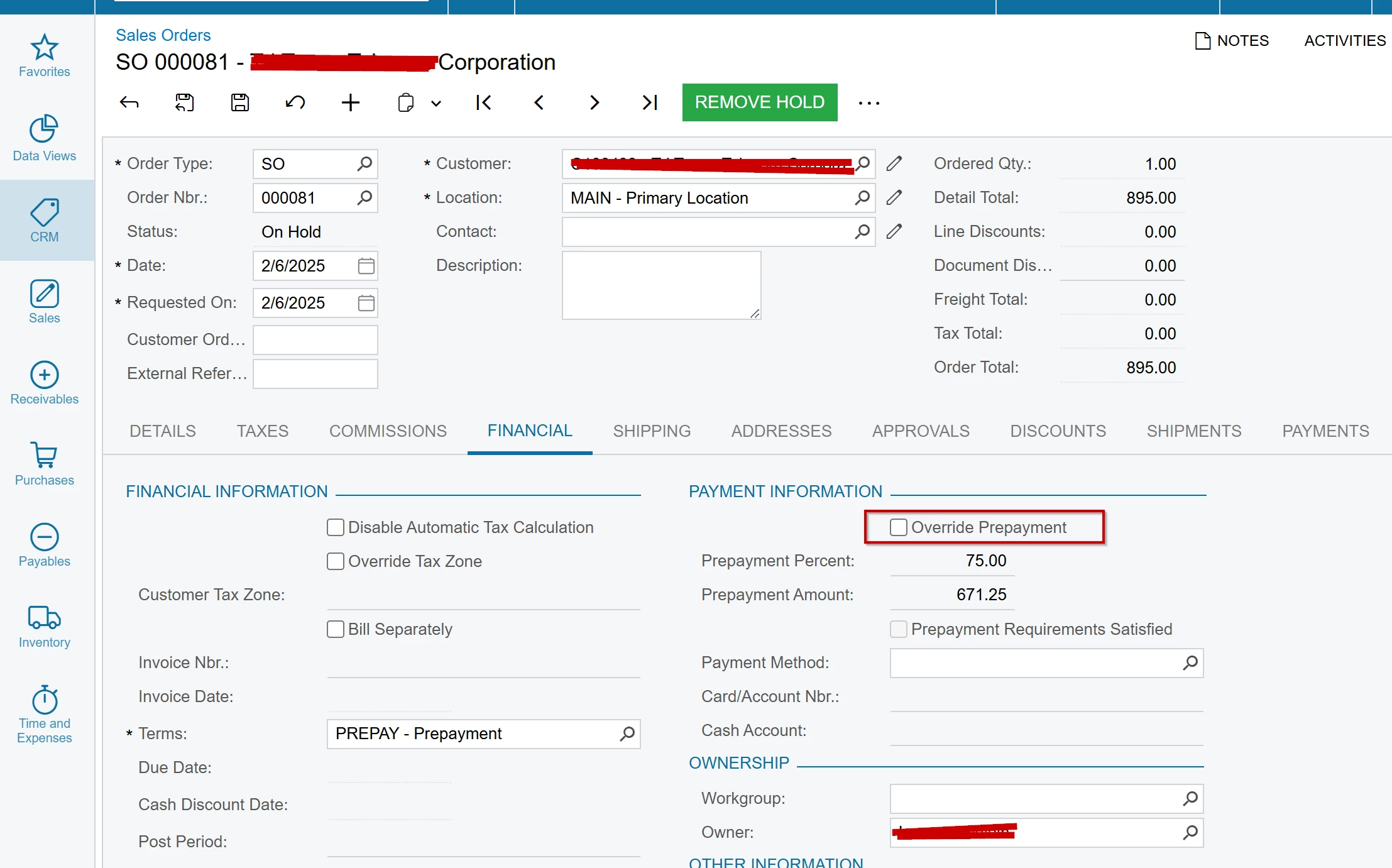Screen dimensions: 1392x868
Task: Switch to the DETAILS tab
Action: tap(163, 431)
